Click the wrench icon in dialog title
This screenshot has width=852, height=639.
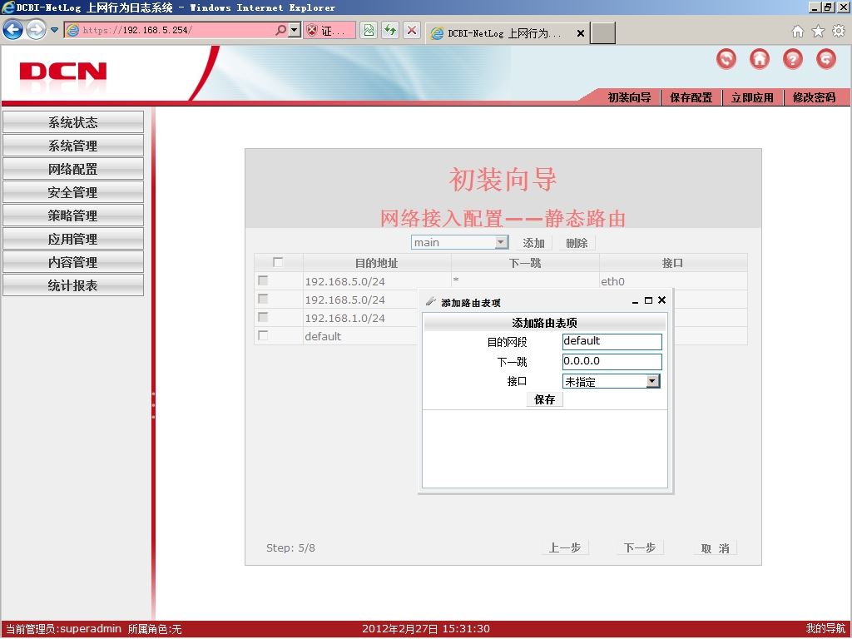431,301
